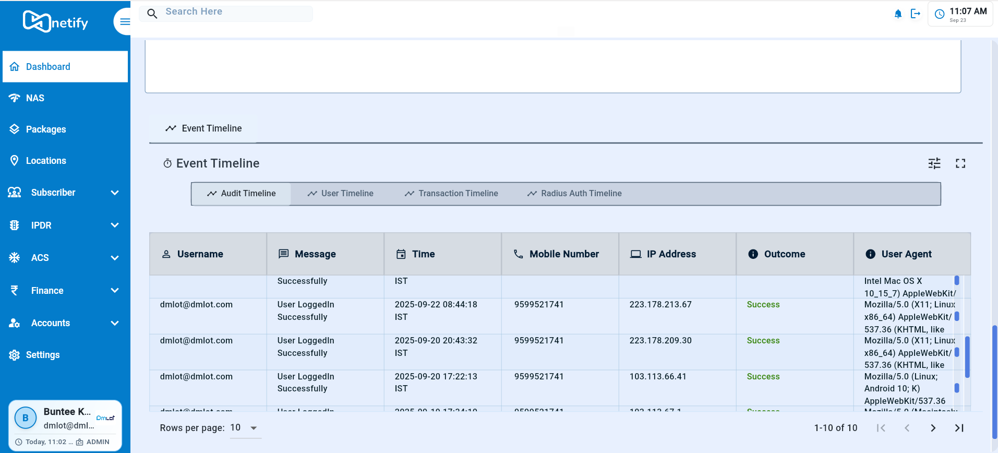
Task: Expand the IPDR sidebar section
Action: tap(65, 225)
